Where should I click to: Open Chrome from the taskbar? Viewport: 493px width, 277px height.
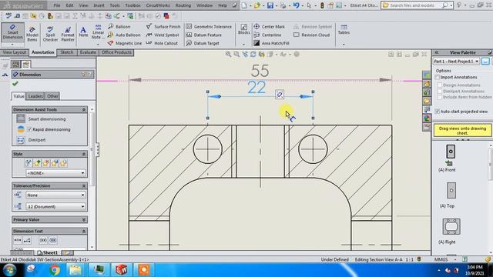55,270
